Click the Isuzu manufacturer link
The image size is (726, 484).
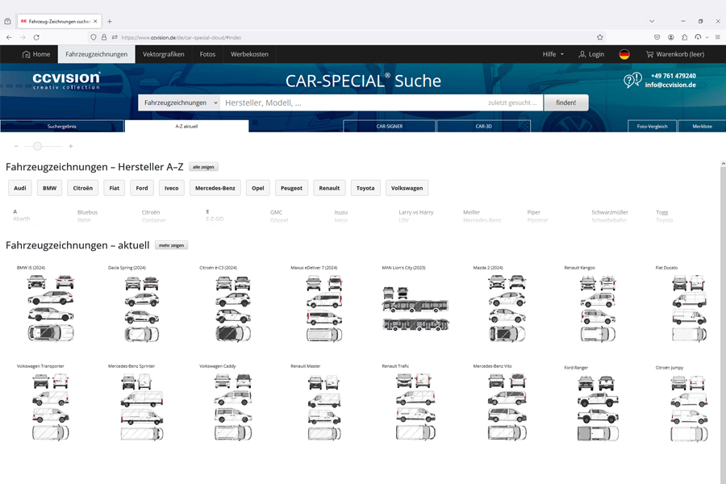tap(340, 212)
